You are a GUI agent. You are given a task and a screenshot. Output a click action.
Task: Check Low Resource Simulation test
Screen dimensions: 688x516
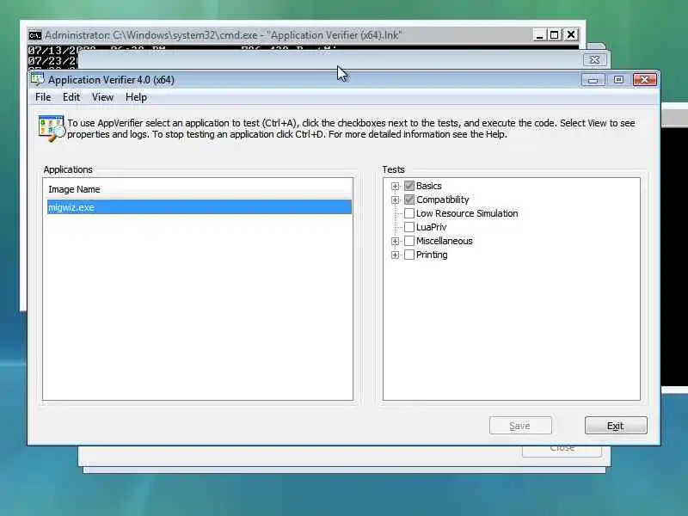(409, 213)
